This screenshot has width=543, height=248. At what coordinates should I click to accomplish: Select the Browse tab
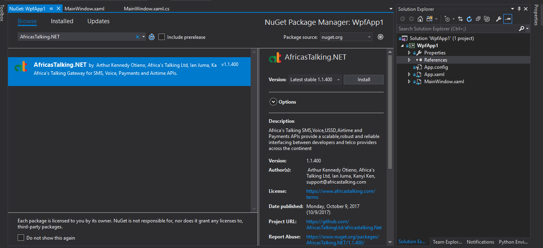(27, 21)
